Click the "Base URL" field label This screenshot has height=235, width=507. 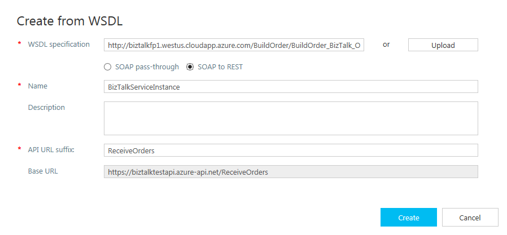coord(43,171)
